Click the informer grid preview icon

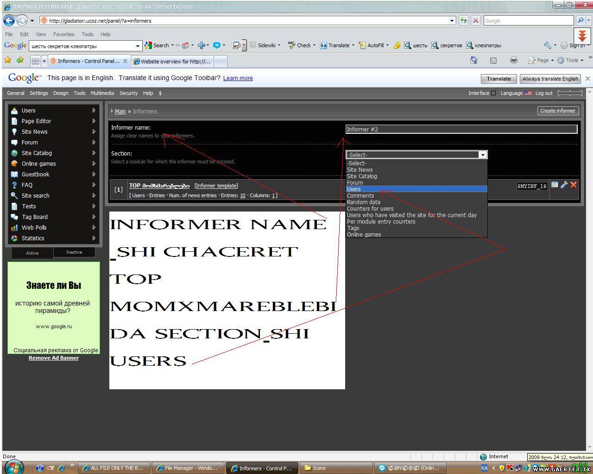tap(555, 185)
